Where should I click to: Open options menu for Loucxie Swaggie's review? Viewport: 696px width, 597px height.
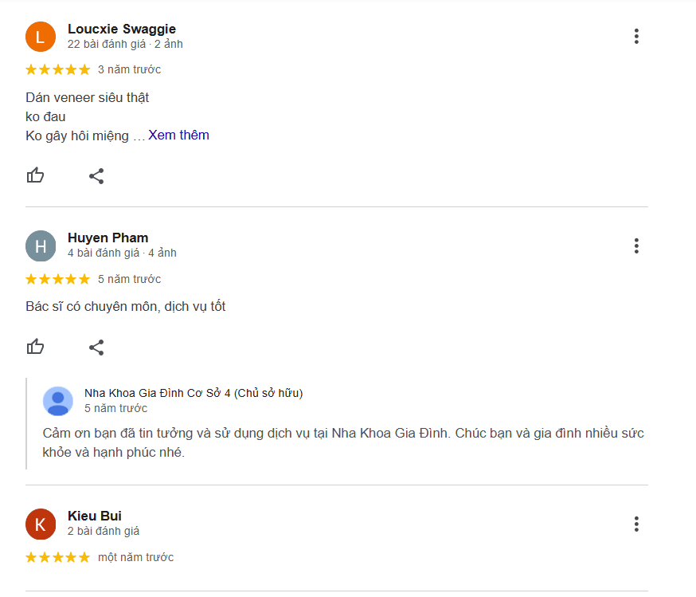[635, 37]
